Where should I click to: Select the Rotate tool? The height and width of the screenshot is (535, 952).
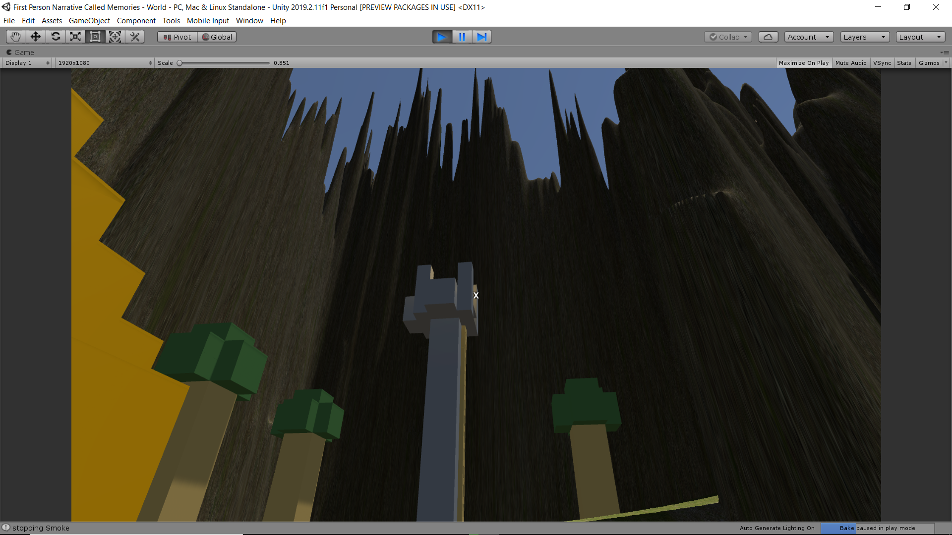pyautogui.click(x=56, y=37)
